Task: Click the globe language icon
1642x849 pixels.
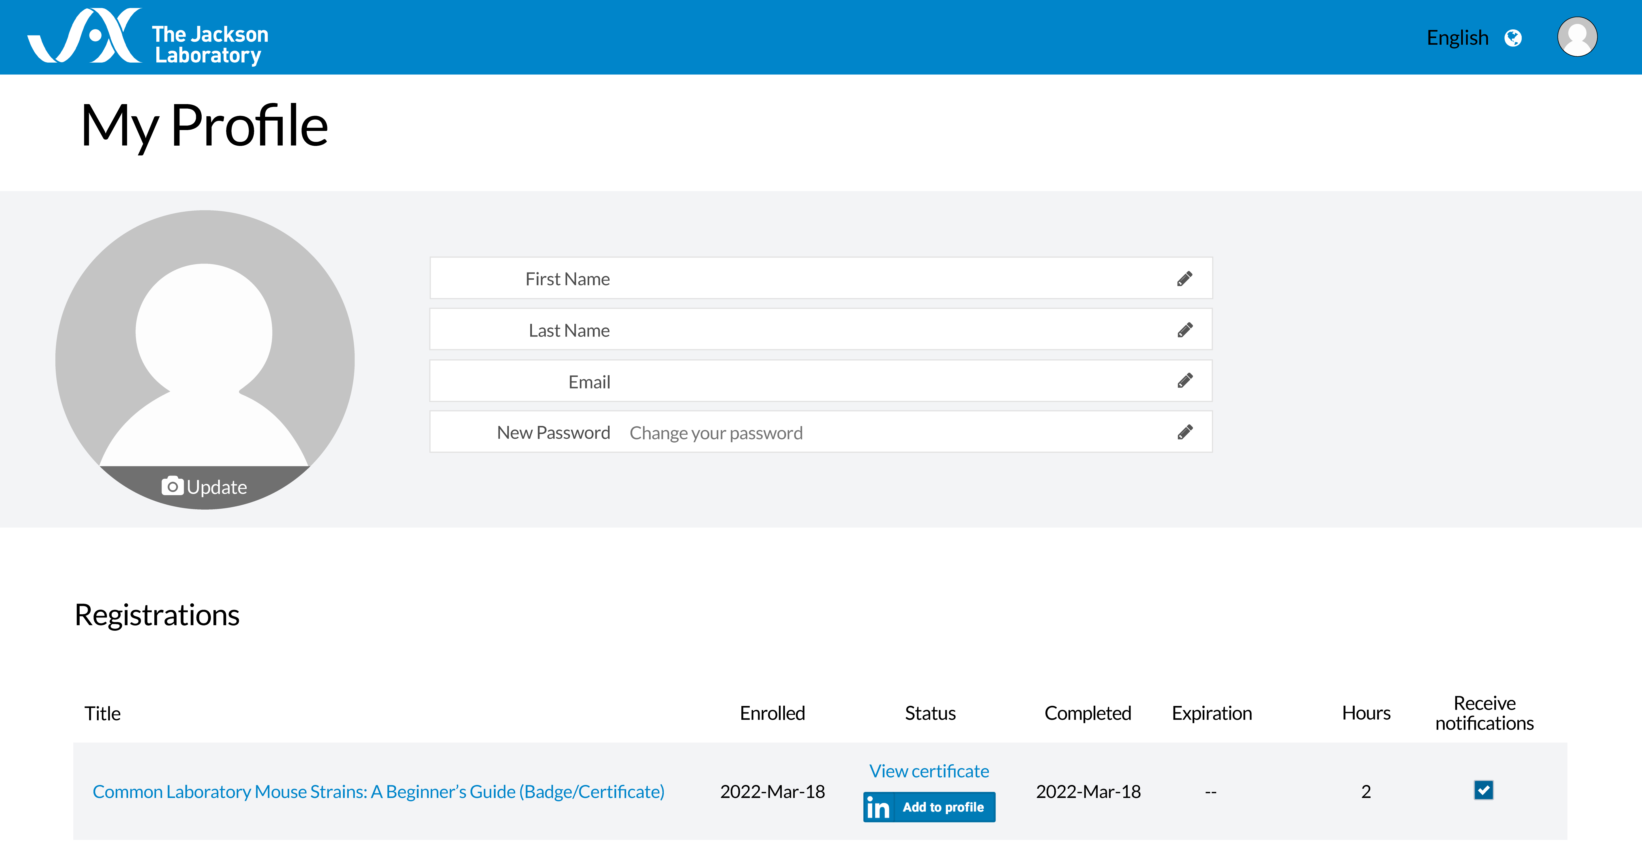Action: click(1512, 38)
